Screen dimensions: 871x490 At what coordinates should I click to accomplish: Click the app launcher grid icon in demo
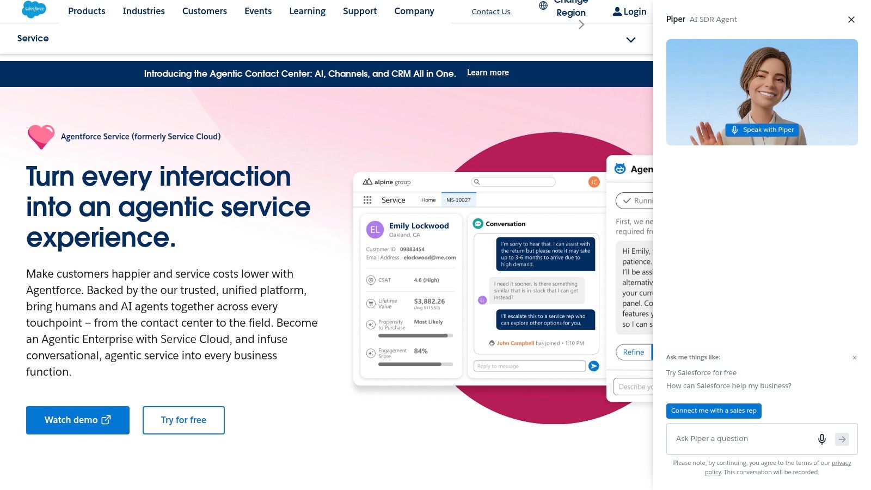(367, 200)
